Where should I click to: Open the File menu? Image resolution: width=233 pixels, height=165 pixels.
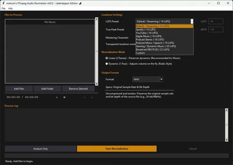(x=3, y=9)
